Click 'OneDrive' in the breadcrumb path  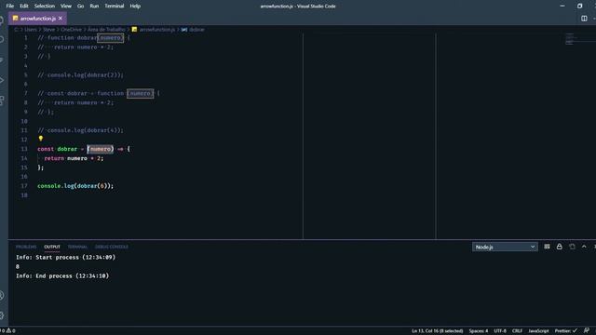click(71, 29)
